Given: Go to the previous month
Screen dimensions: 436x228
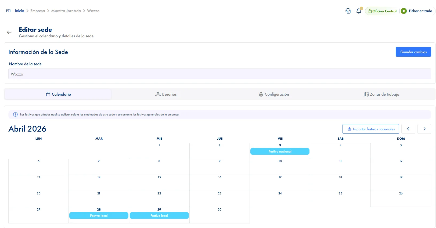Looking at the screenshot, I should tap(408, 129).
